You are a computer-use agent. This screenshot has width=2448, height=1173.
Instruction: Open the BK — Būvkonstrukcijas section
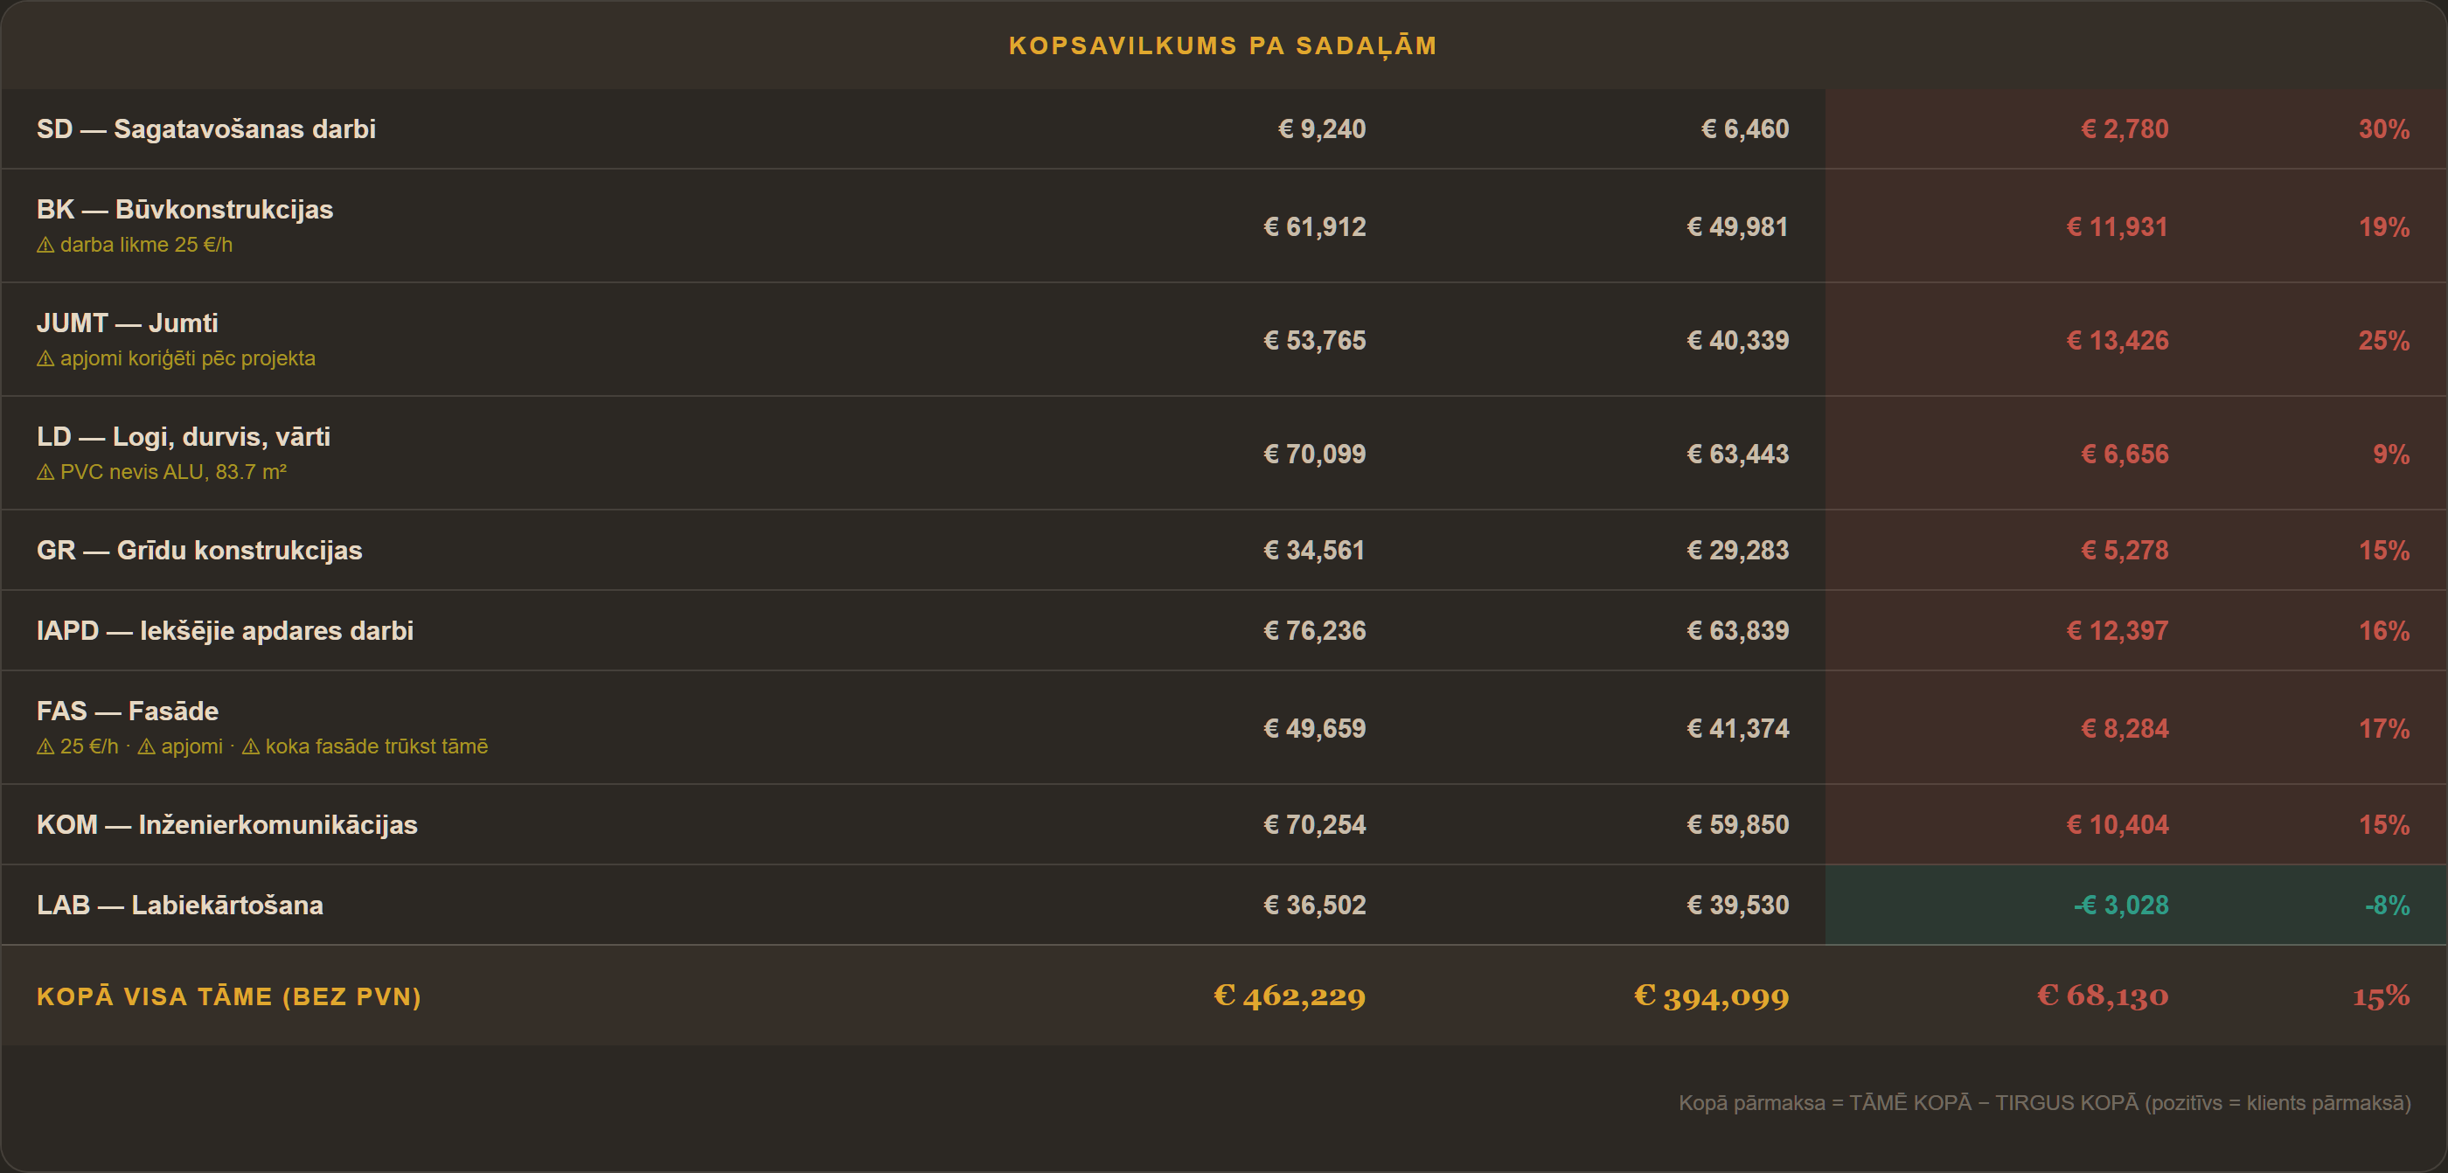click(185, 209)
